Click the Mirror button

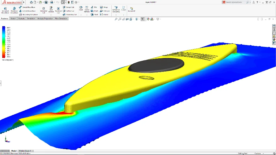click(x=104, y=14)
